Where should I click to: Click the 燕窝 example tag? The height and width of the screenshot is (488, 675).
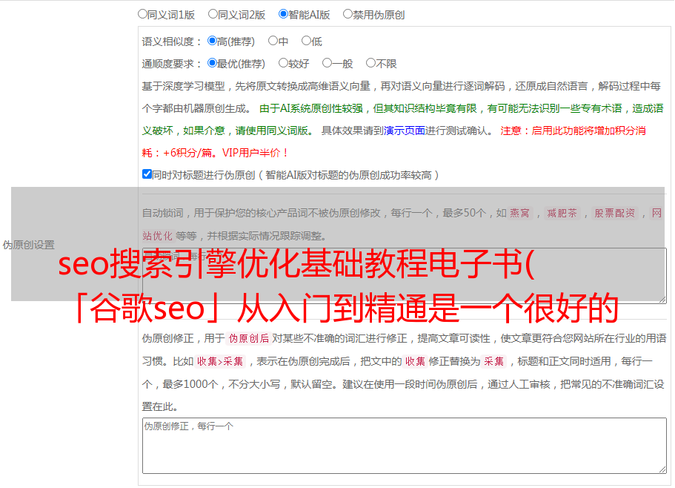[x=519, y=213]
